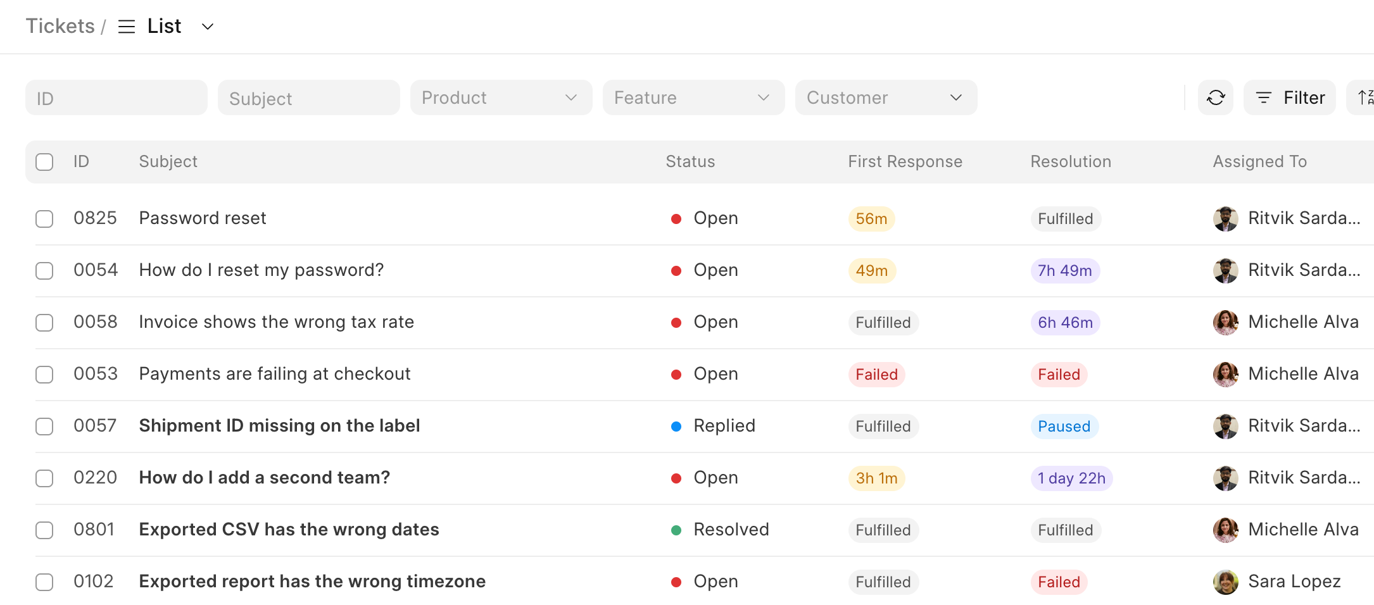This screenshot has height=605, width=1374.
Task: Click Michelle Alva name on ticket 0053
Action: point(1303,374)
